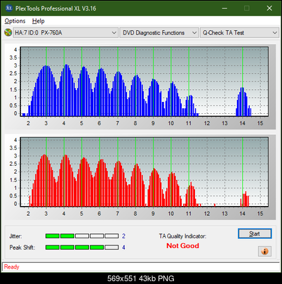
Task: Click the Not Good quality result
Action: [183, 245]
